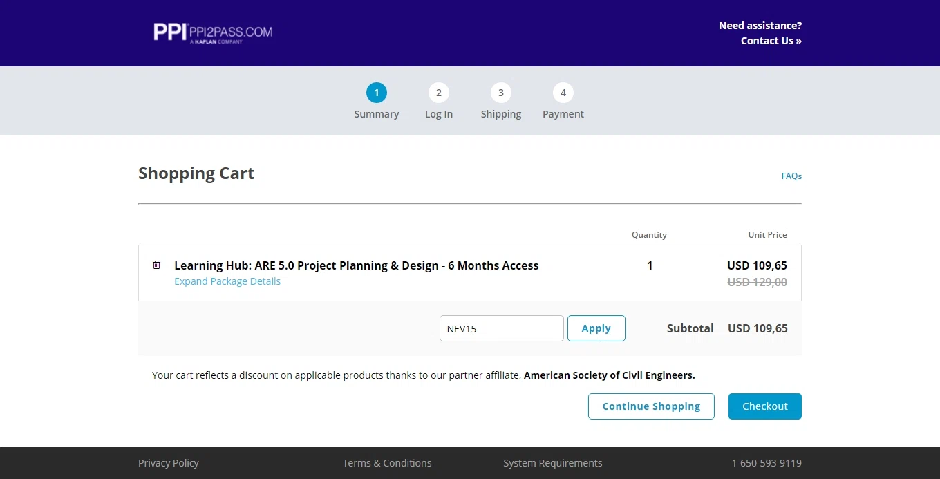Click the American Society of Civil Engineers text
Image resolution: width=940 pixels, height=479 pixels.
pyautogui.click(x=609, y=375)
